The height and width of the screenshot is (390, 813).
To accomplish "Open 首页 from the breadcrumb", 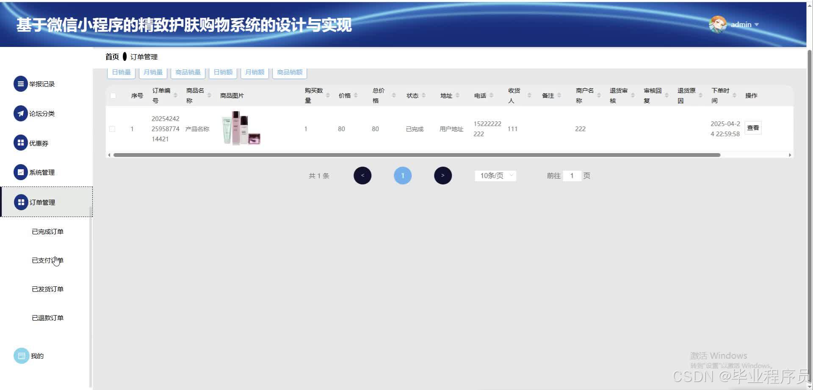I will point(111,56).
